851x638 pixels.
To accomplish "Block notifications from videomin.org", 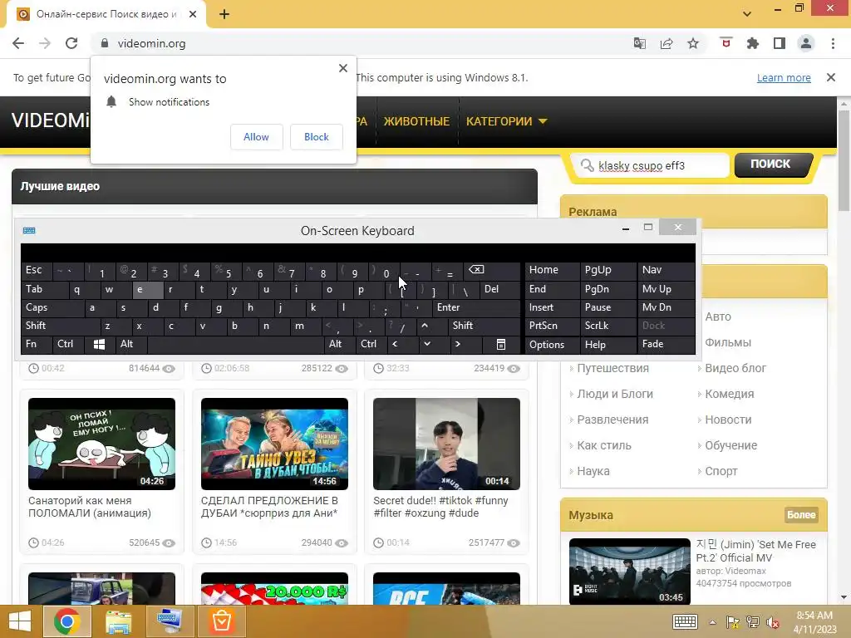I will click(x=317, y=137).
